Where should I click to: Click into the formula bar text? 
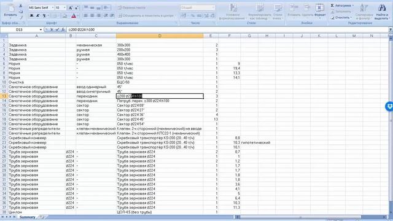(x=228, y=29)
